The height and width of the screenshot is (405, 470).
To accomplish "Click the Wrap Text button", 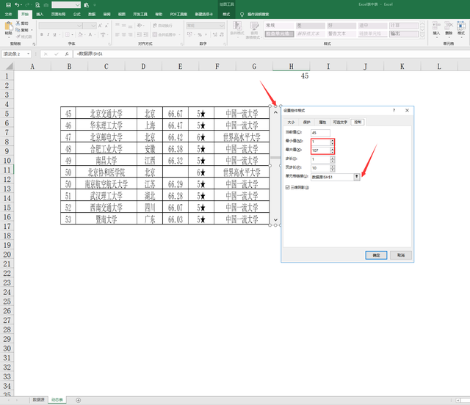I will tap(162, 26).
